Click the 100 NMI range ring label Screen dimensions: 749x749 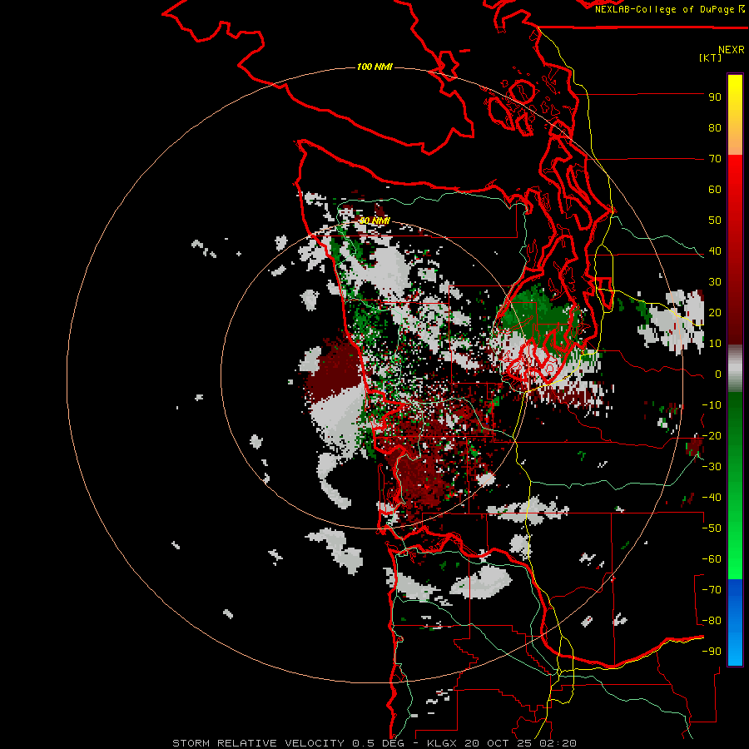click(x=374, y=67)
